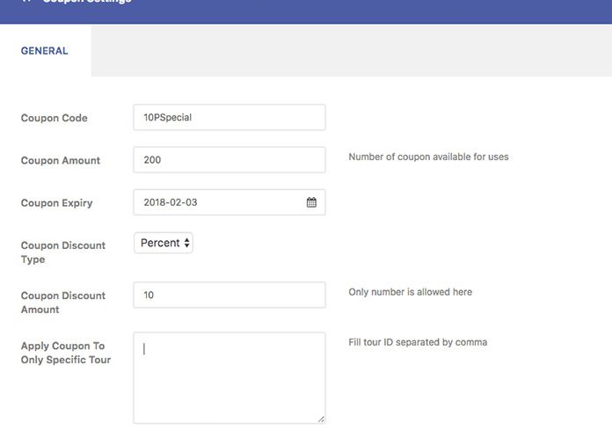The height and width of the screenshot is (431, 612).
Task: Click the textarea resize grip handle
Action: (321, 419)
